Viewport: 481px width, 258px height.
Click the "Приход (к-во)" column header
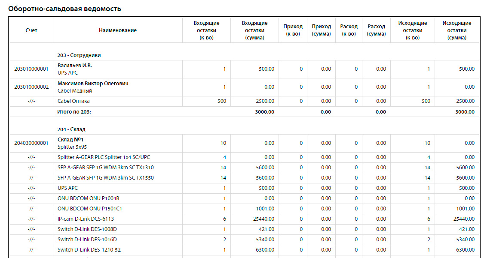[x=293, y=30]
